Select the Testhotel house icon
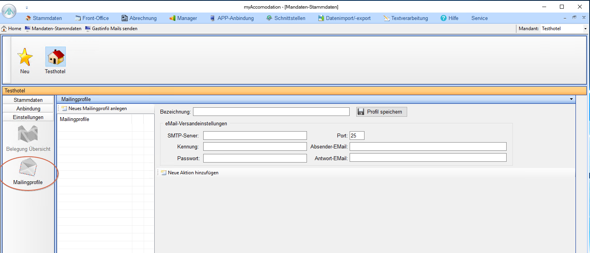The width and height of the screenshot is (590, 253). click(55, 57)
